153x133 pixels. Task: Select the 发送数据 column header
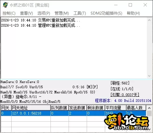78,108
